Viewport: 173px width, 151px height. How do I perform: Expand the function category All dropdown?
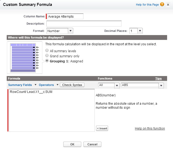(x=109, y=85)
